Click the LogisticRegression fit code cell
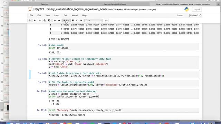221x124 pixels. tap(124, 83)
